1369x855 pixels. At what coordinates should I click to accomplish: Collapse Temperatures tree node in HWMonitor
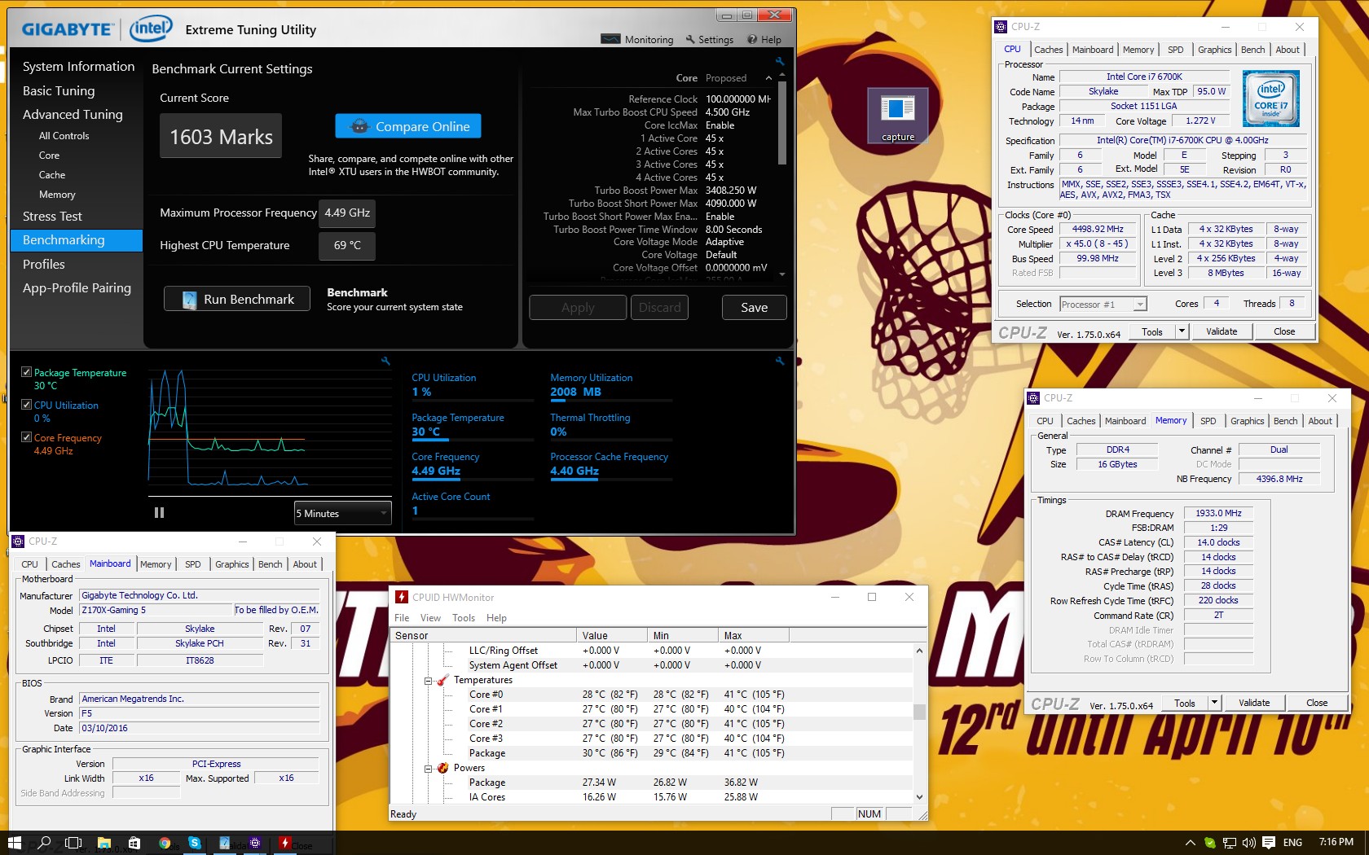pyautogui.click(x=428, y=681)
